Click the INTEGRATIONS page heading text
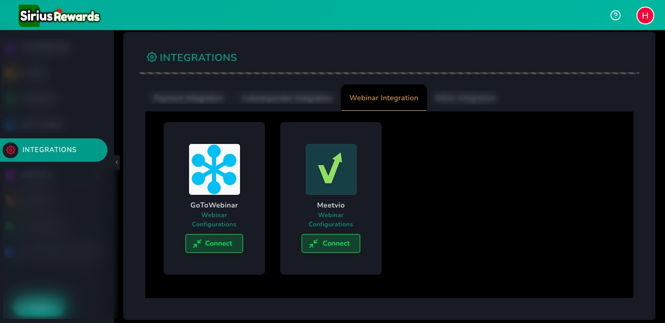This screenshot has height=323, width=665. point(198,57)
